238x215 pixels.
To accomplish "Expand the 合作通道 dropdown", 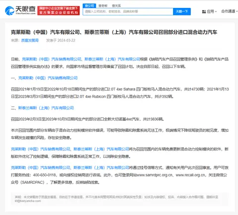I will [230, 11].
